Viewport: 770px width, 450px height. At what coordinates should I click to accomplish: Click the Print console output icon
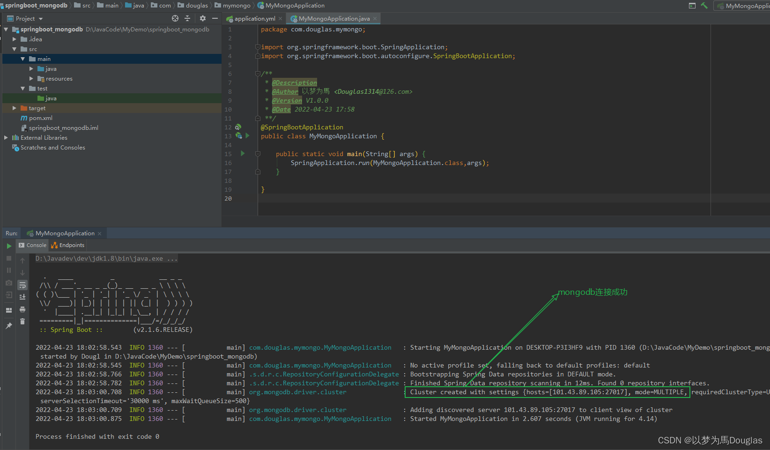pos(22,309)
